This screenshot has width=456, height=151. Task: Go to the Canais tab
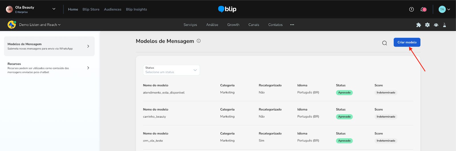click(x=254, y=25)
